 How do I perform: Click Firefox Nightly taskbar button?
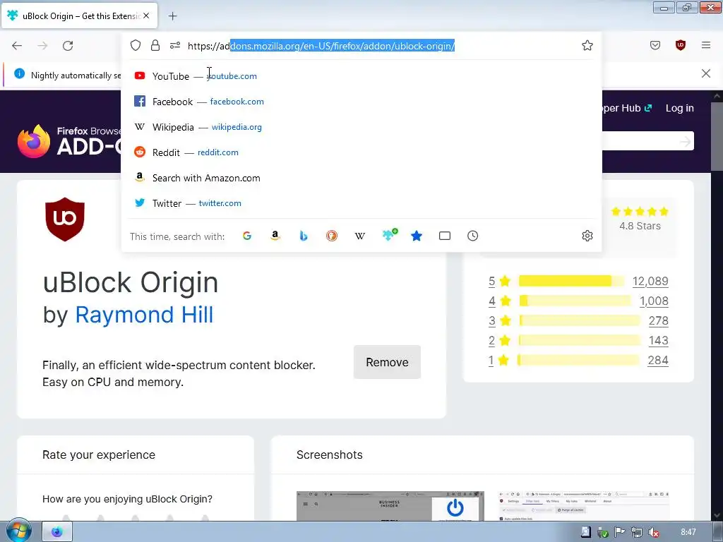click(57, 532)
